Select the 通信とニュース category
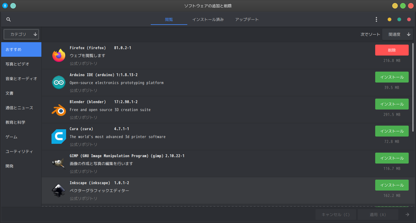 click(21, 108)
